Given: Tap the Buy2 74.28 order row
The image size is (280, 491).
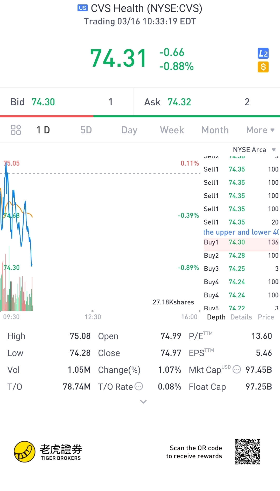Looking at the screenshot, I should click(x=241, y=255).
